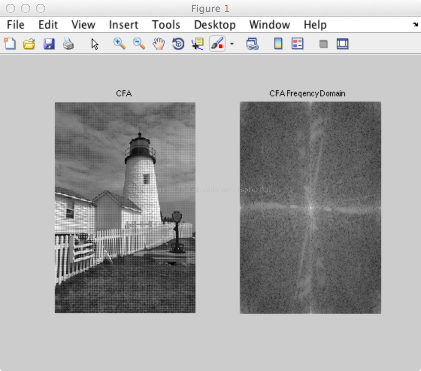
Task: Activate the Zoom Out magnifier tool
Action: pyautogui.click(x=139, y=44)
